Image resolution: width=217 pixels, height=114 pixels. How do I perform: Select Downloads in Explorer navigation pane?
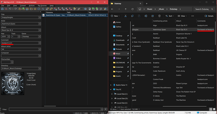pos(120,40)
